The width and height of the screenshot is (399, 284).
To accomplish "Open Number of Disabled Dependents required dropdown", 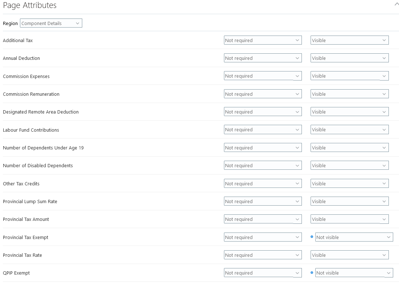I will (263, 165).
